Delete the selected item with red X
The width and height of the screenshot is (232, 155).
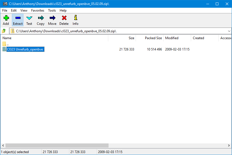pos(64,20)
